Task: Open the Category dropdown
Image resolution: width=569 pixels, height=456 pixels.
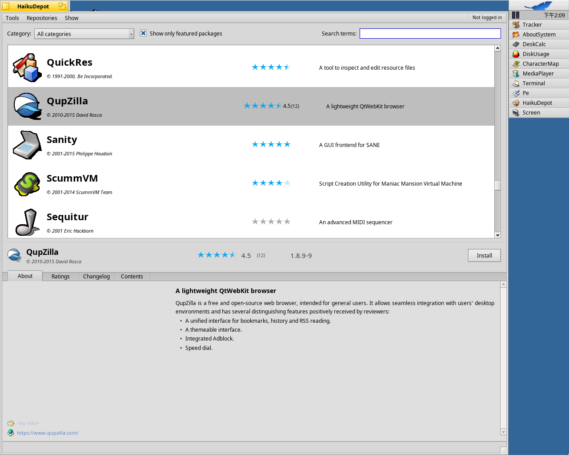Action: [84, 34]
